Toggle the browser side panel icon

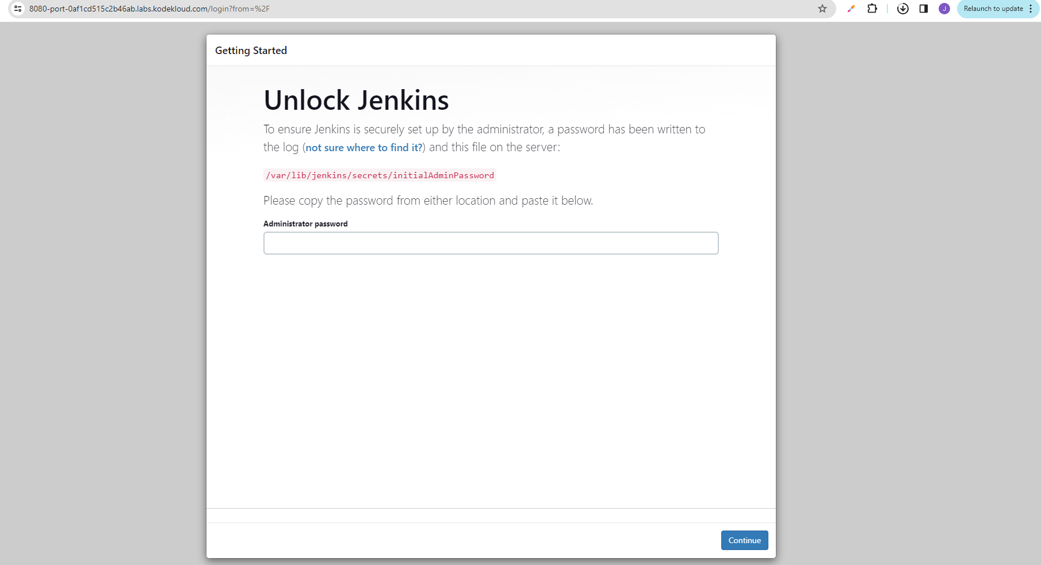pyautogui.click(x=924, y=9)
